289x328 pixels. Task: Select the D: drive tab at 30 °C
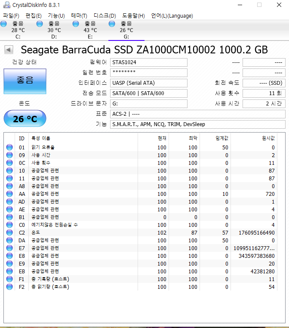point(54,30)
